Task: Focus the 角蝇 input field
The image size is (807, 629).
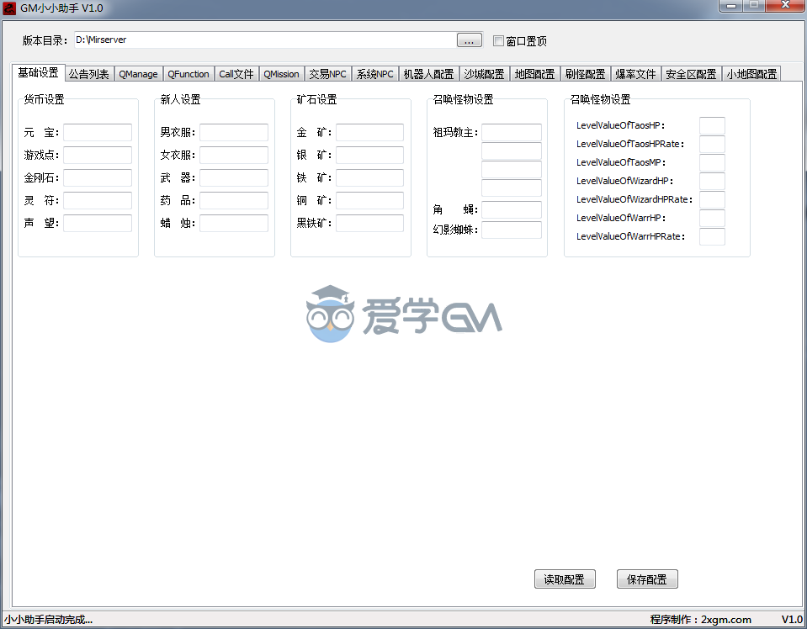Action: 512,209
